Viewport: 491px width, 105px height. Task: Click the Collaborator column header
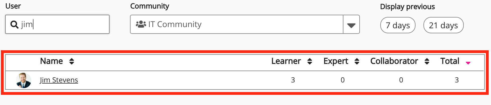click(394, 61)
